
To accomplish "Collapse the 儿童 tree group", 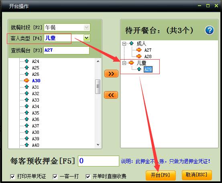I will (124, 63).
